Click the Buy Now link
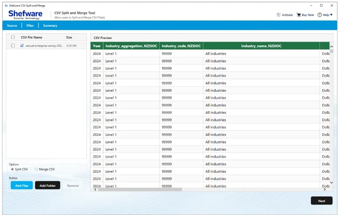 point(308,15)
